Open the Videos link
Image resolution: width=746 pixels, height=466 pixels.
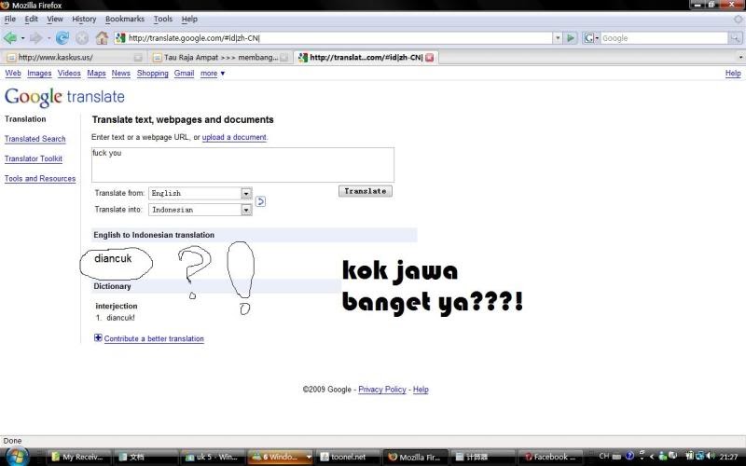pyautogui.click(x=69, y=74)
